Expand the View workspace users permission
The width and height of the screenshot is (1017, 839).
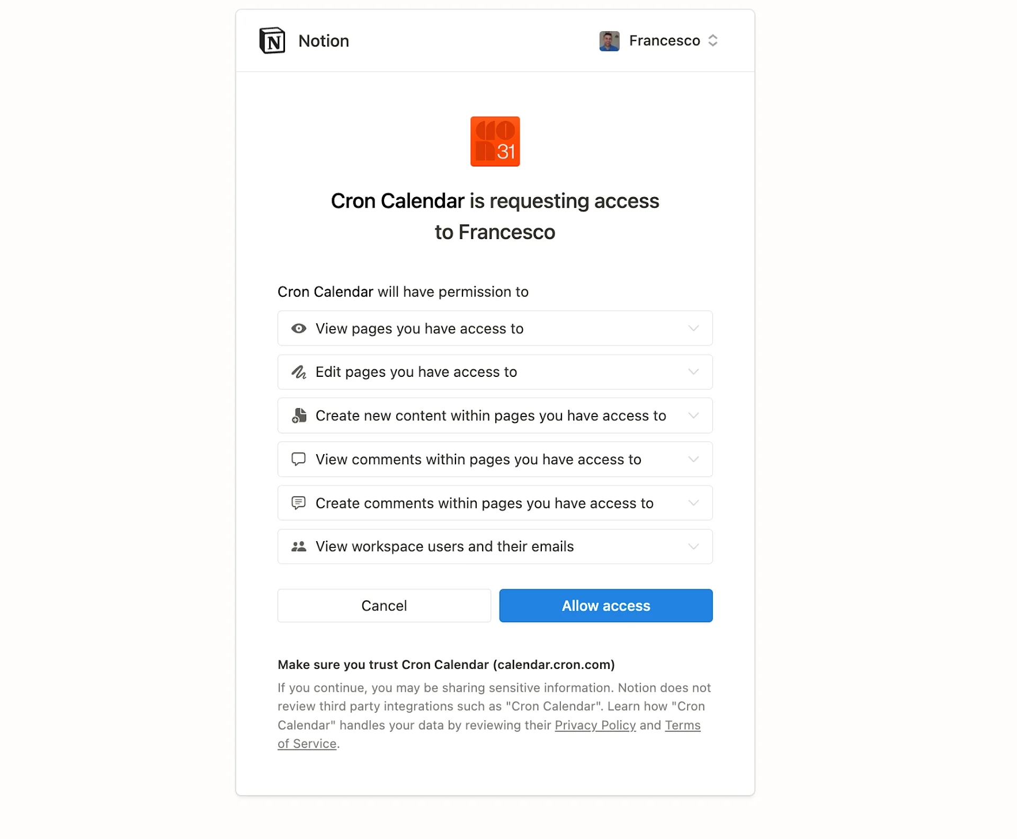693,546
